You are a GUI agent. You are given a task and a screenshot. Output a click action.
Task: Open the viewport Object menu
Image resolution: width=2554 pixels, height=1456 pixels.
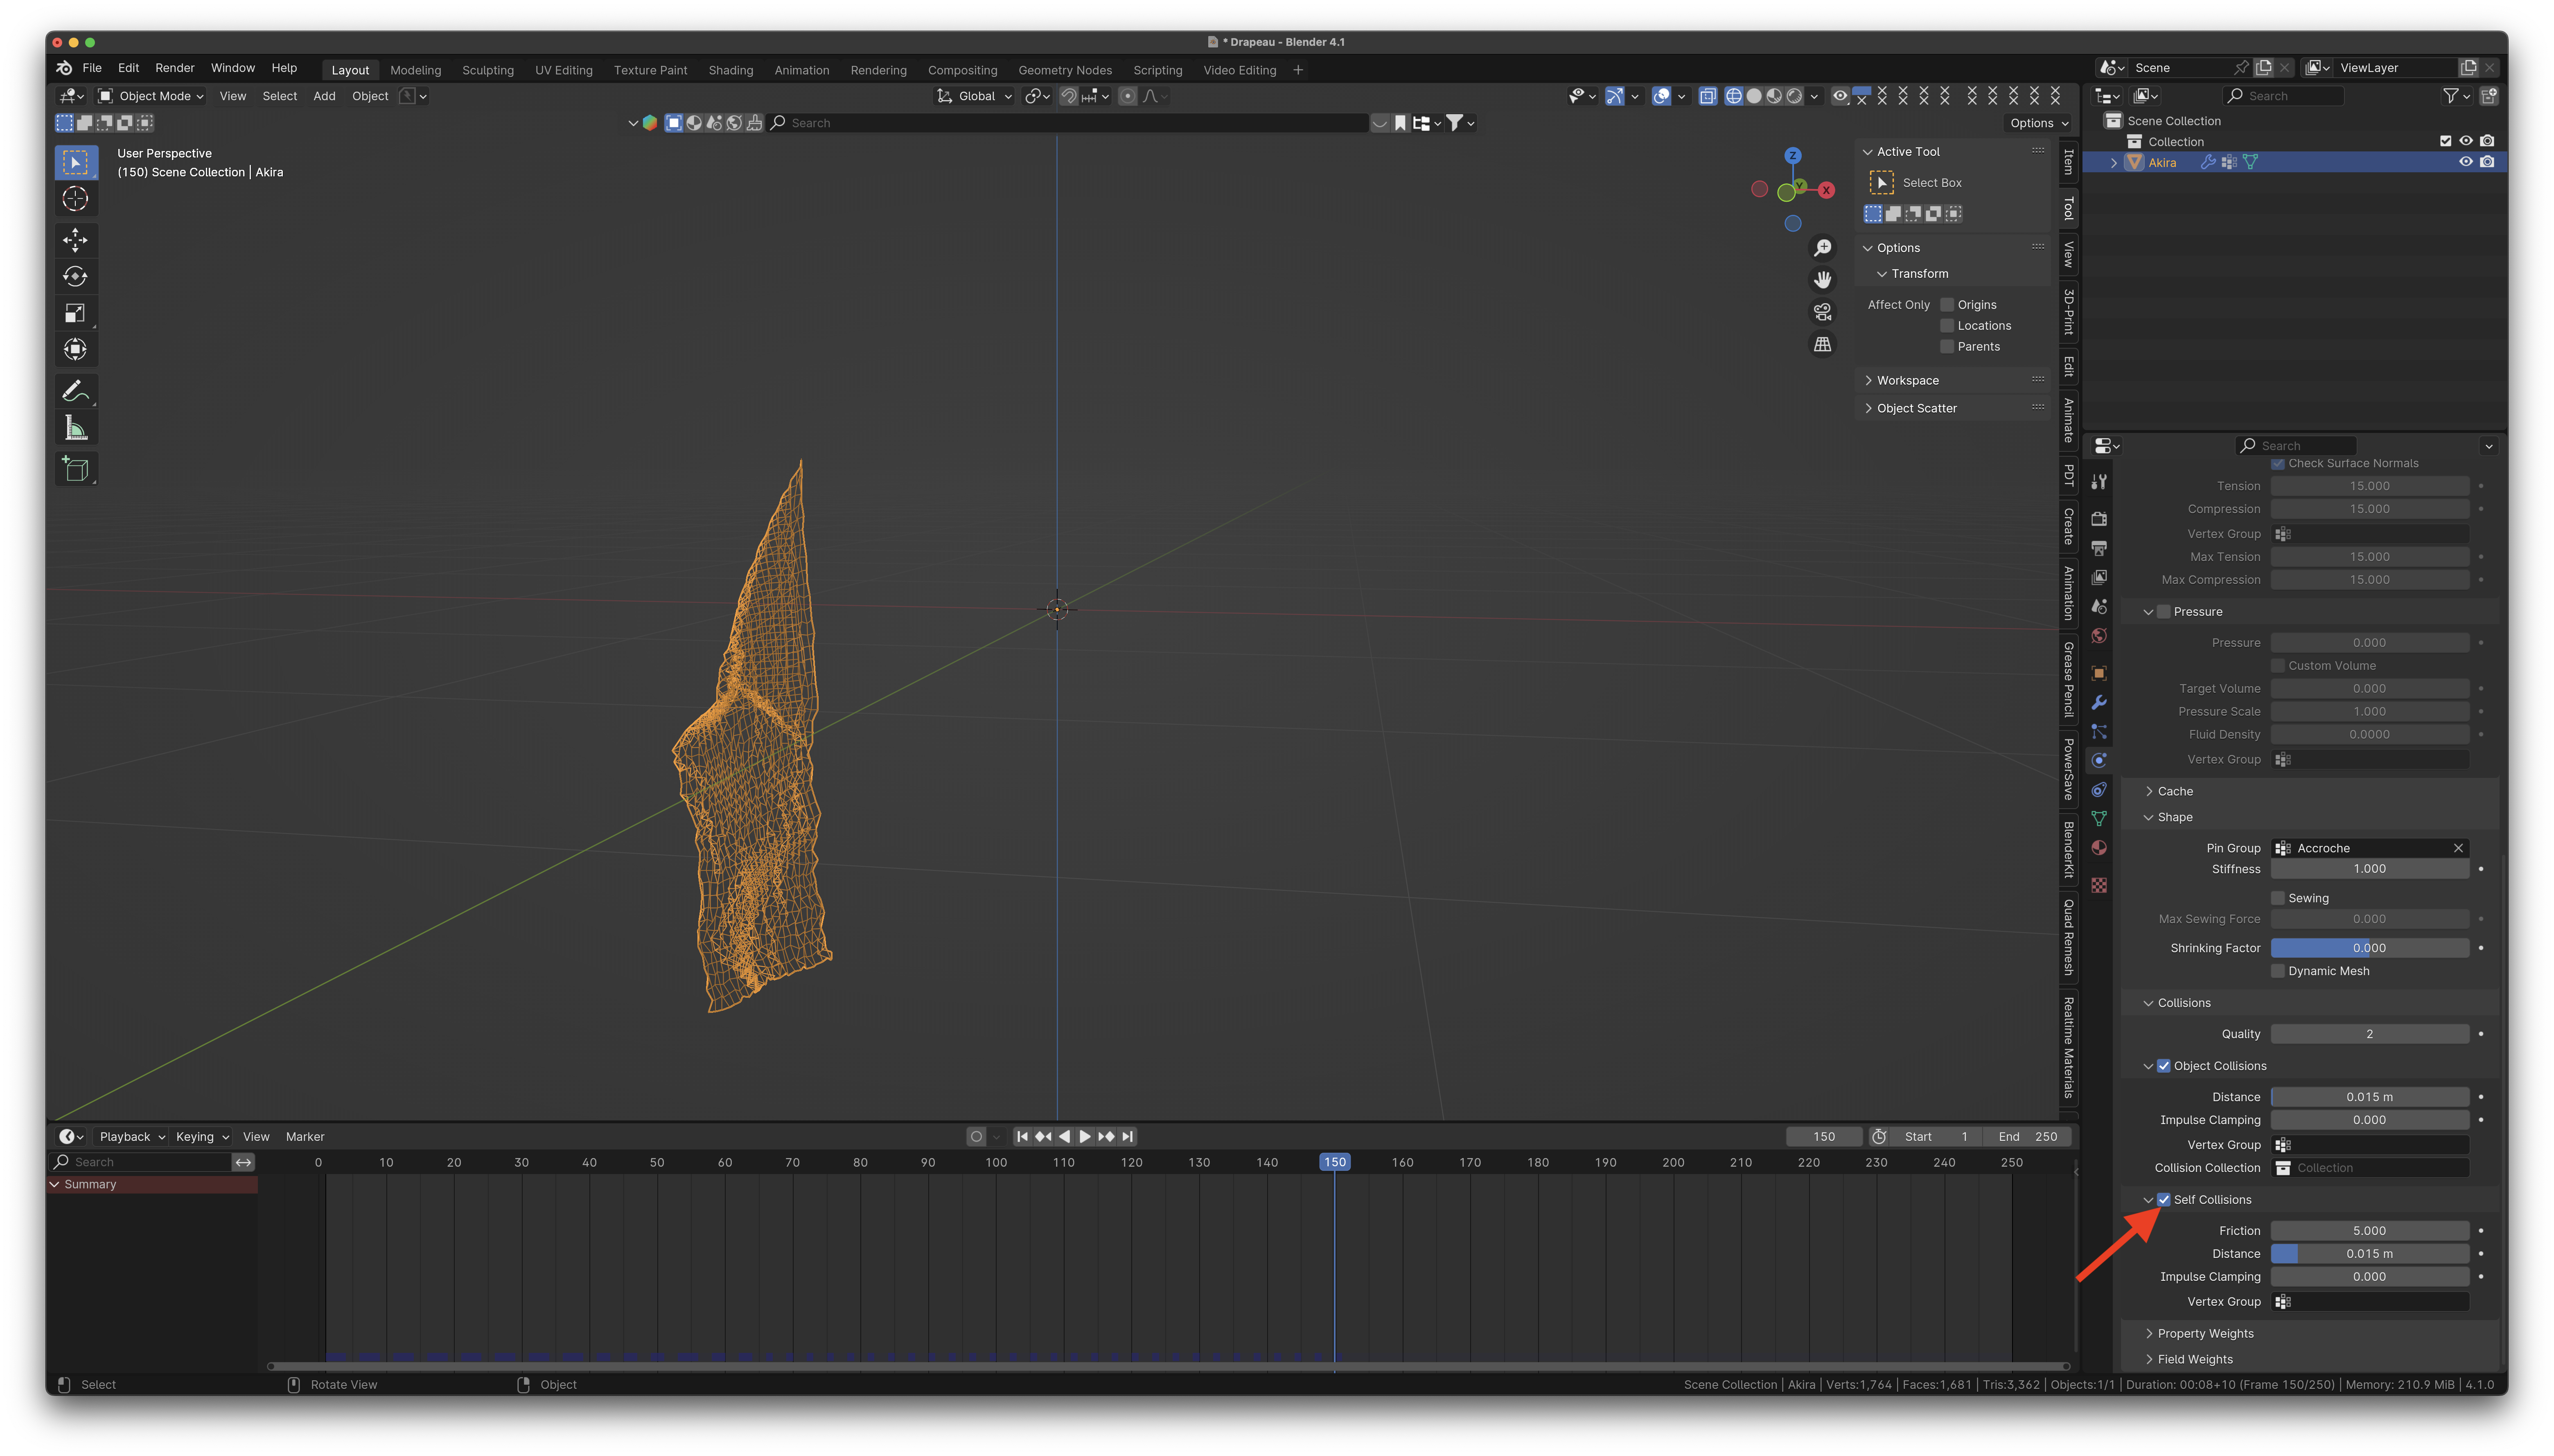tap(370, 96)
